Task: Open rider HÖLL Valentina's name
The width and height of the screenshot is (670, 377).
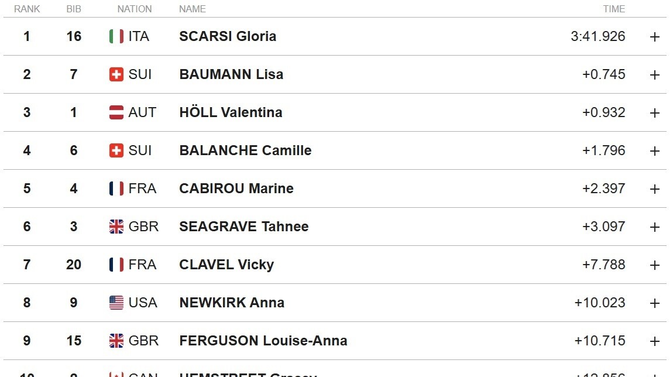Action: click(x=231, y=112)
